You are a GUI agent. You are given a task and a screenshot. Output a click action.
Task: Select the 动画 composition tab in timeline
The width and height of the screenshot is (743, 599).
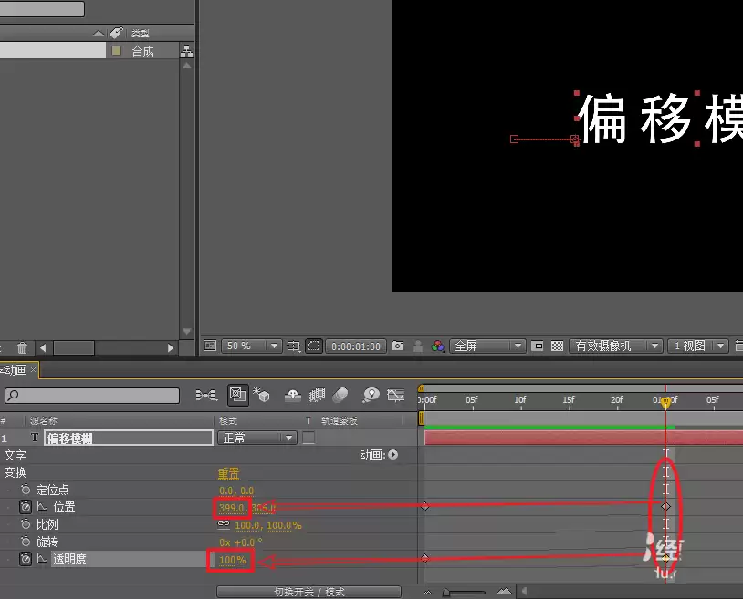coord(16,370)
